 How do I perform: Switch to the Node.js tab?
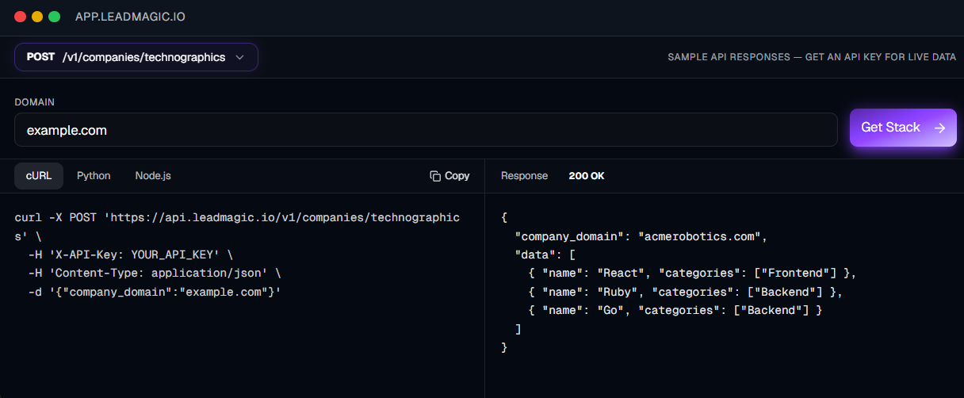(x=153, y=176)
